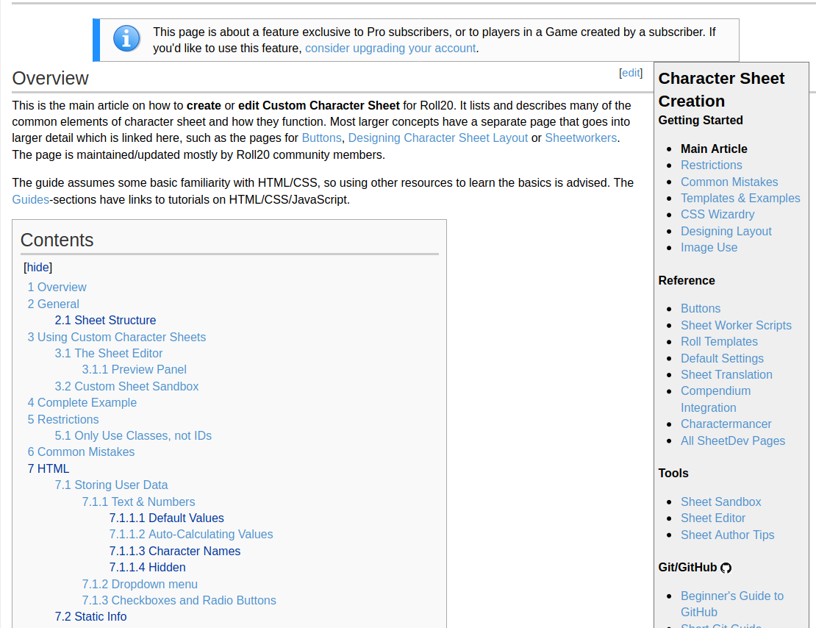Go to '5 Restrictions' in contents

63,420
